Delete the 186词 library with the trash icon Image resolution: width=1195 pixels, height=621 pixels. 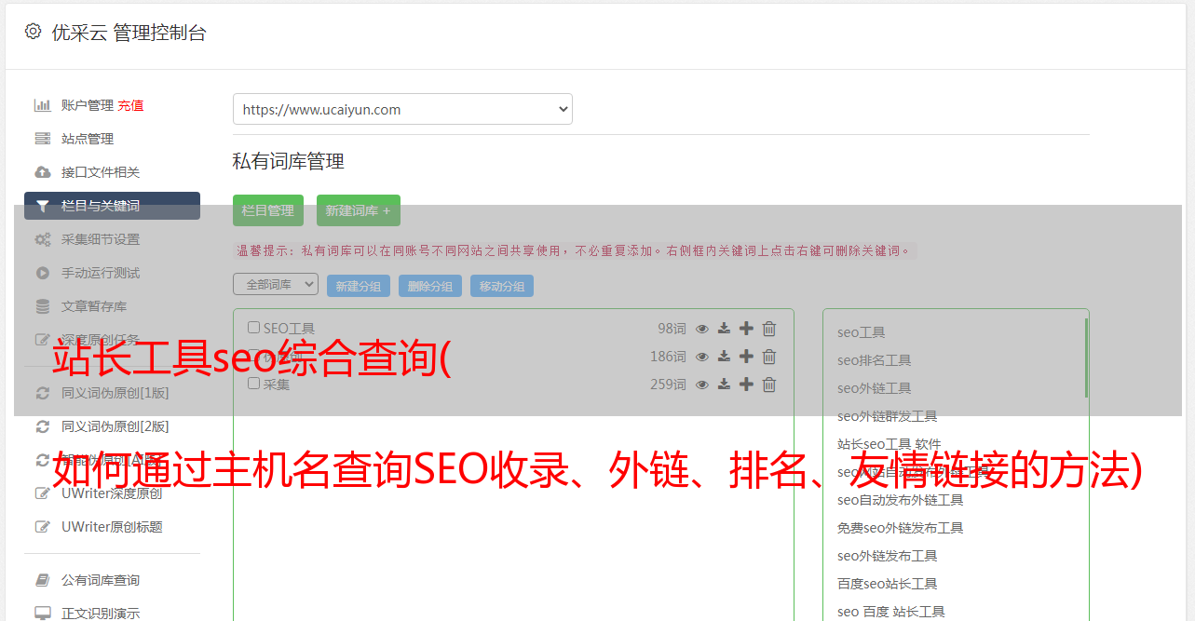click(769, 357)
